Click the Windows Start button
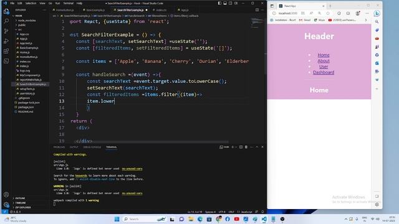Screen dimensions: 399x224 (117, 219)
